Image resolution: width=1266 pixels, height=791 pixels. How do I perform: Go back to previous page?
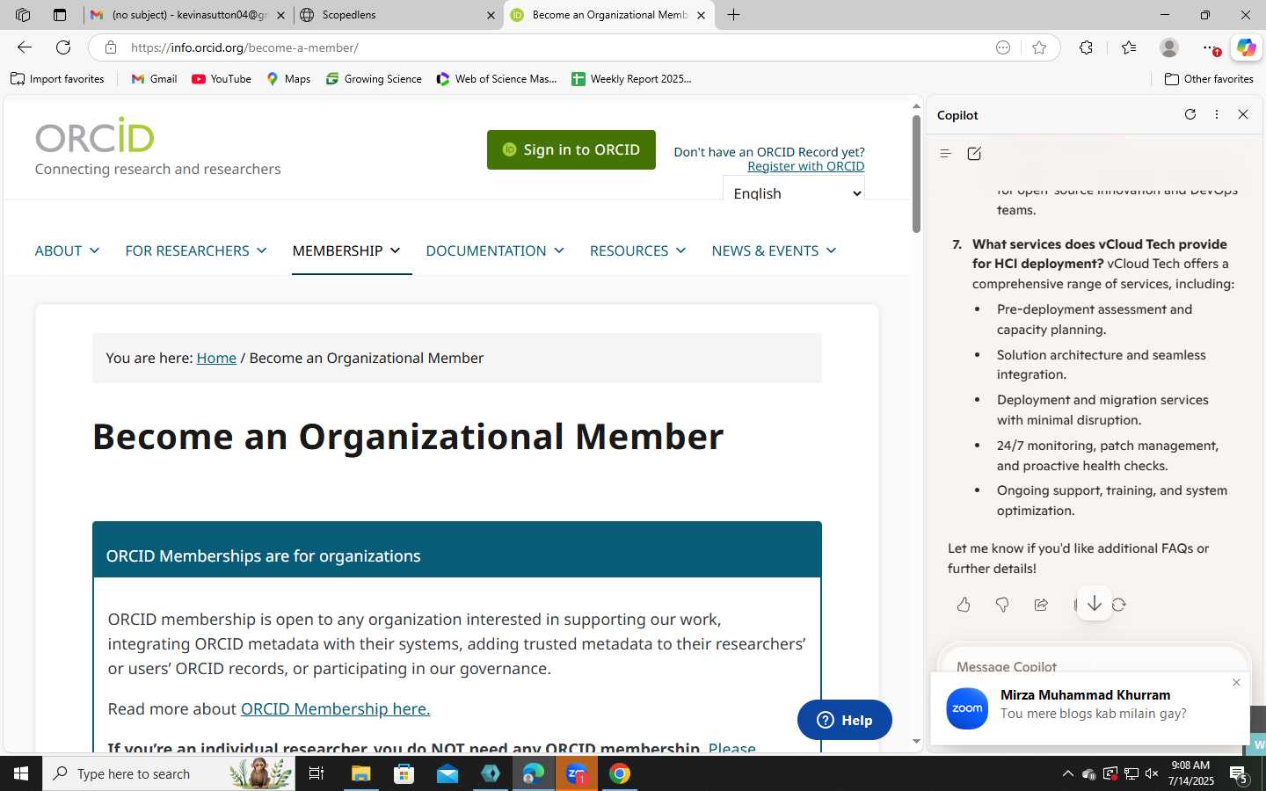pos(25,47)
